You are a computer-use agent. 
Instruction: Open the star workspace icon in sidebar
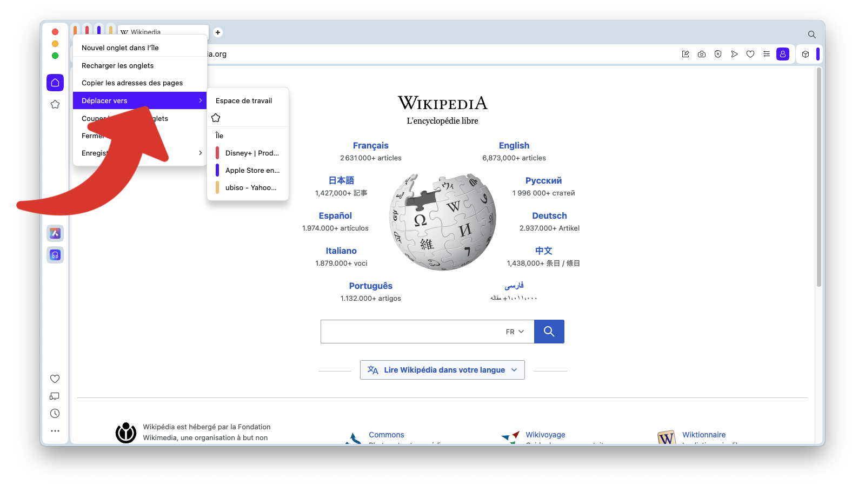point(55,104)
